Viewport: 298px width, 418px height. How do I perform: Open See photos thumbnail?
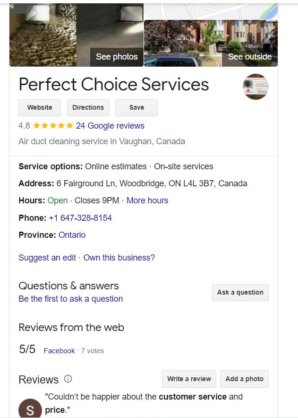coord(76,35)
